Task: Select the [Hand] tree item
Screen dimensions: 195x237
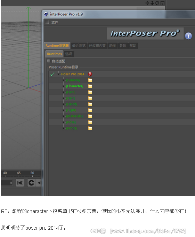Action: pos(71,104)
